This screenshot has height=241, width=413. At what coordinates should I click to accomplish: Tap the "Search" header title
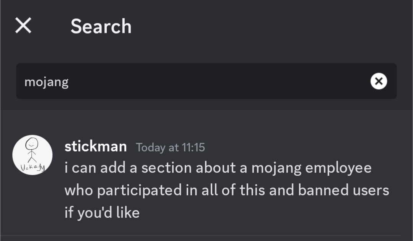point(101,26)
